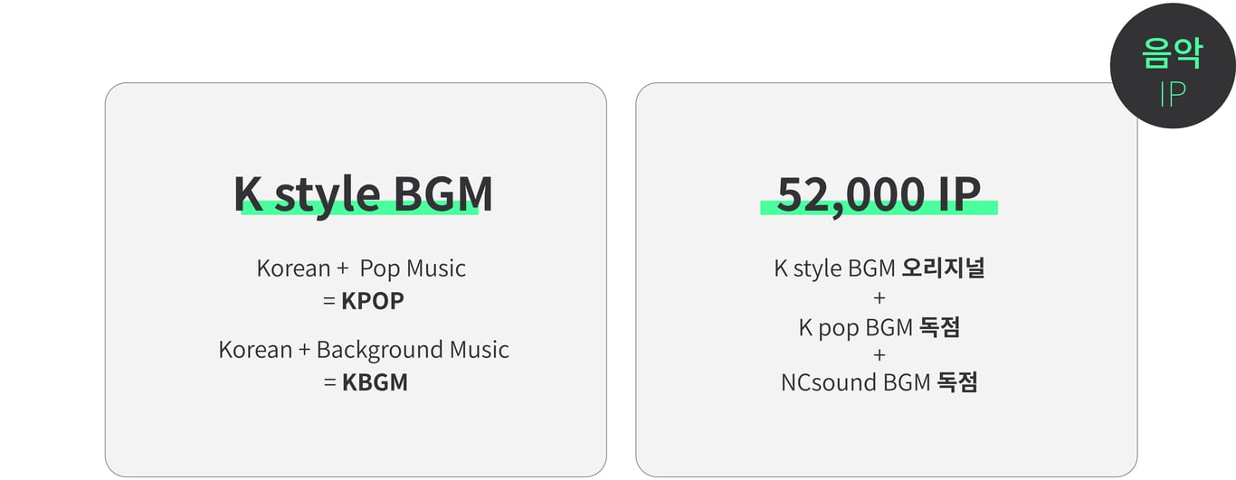Click the Korean + Background Music line

point(363,350)
